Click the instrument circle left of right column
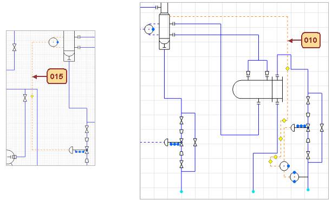 (149, 29)
